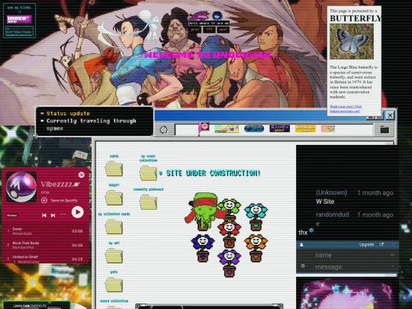
Task: Select the track "Rock That Body"
Action: [45, 245]
